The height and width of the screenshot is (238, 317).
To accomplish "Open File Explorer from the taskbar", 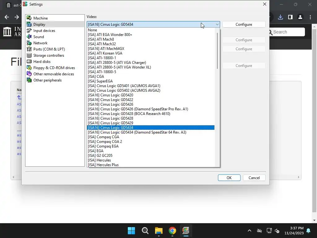I will point(159,231).
